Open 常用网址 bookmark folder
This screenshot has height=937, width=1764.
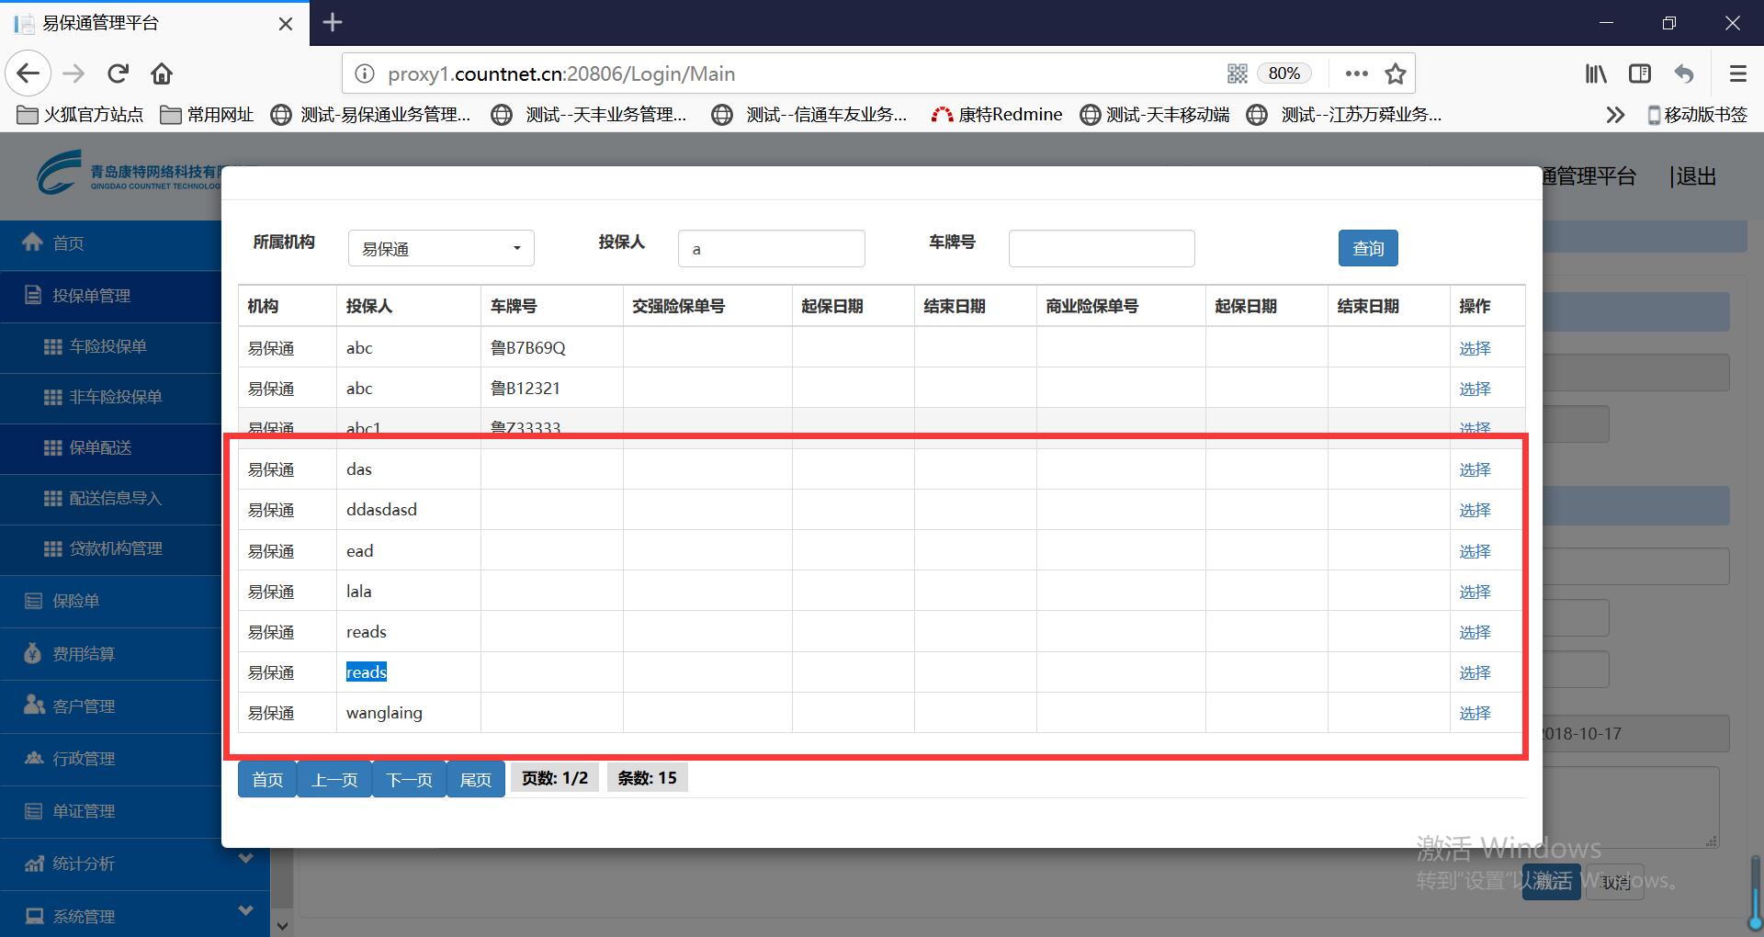(208, 115)
